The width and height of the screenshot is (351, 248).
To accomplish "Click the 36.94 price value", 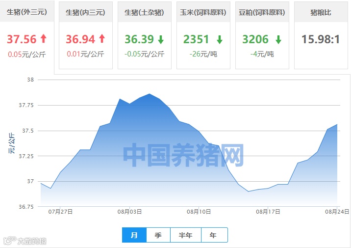I will pos(80,39).
